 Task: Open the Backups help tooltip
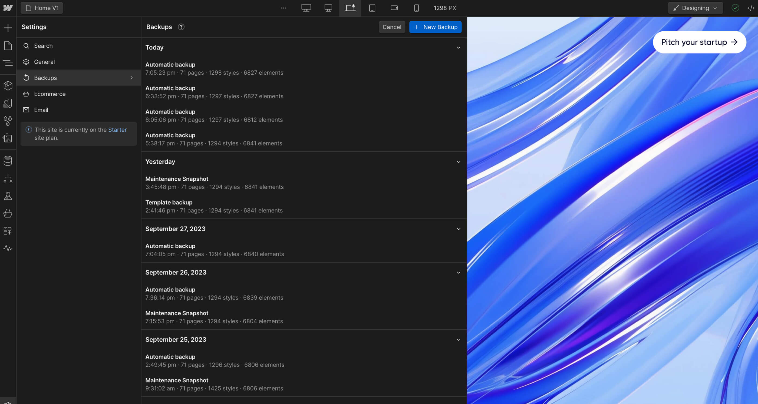[x=181, y=27]
